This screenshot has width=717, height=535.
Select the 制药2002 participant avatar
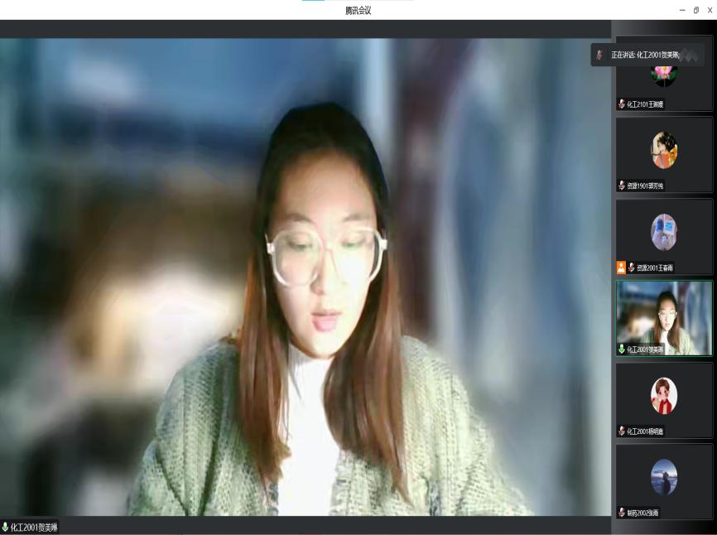click(663, 477)
